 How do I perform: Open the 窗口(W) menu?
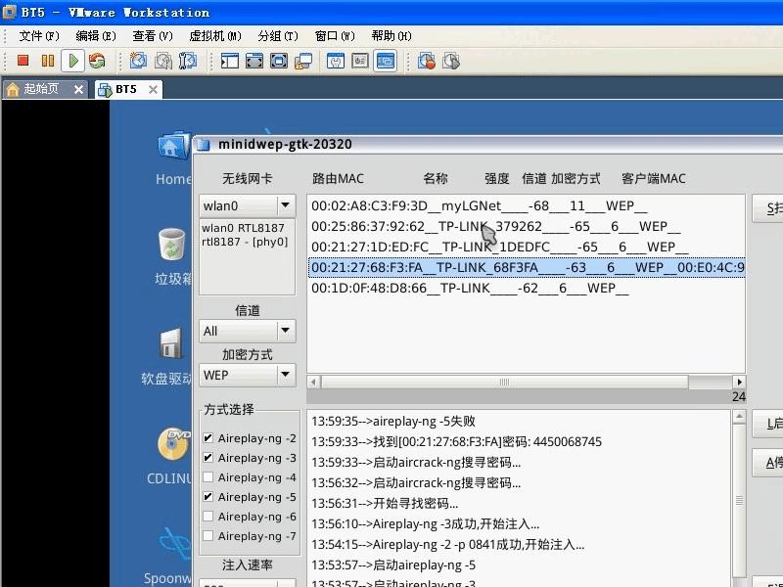[335, 36]
